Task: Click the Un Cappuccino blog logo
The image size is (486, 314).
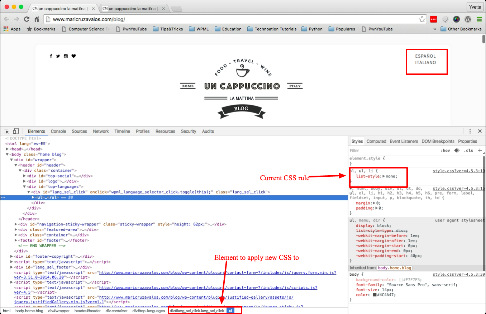Action: click(242, 88)
